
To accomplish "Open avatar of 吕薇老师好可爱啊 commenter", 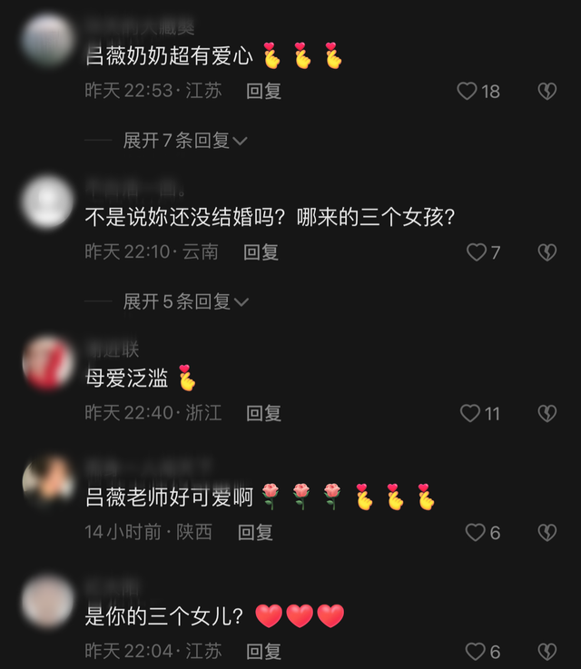I will 47,482.
